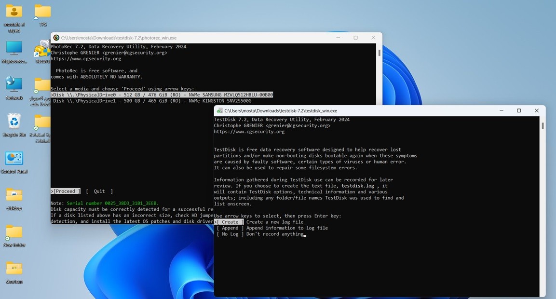
Task: Click the photorec_win.exe title bar icon
Action: [56, 38]
